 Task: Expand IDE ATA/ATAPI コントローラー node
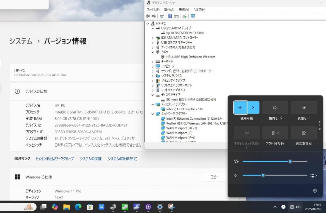coord(153,38)
